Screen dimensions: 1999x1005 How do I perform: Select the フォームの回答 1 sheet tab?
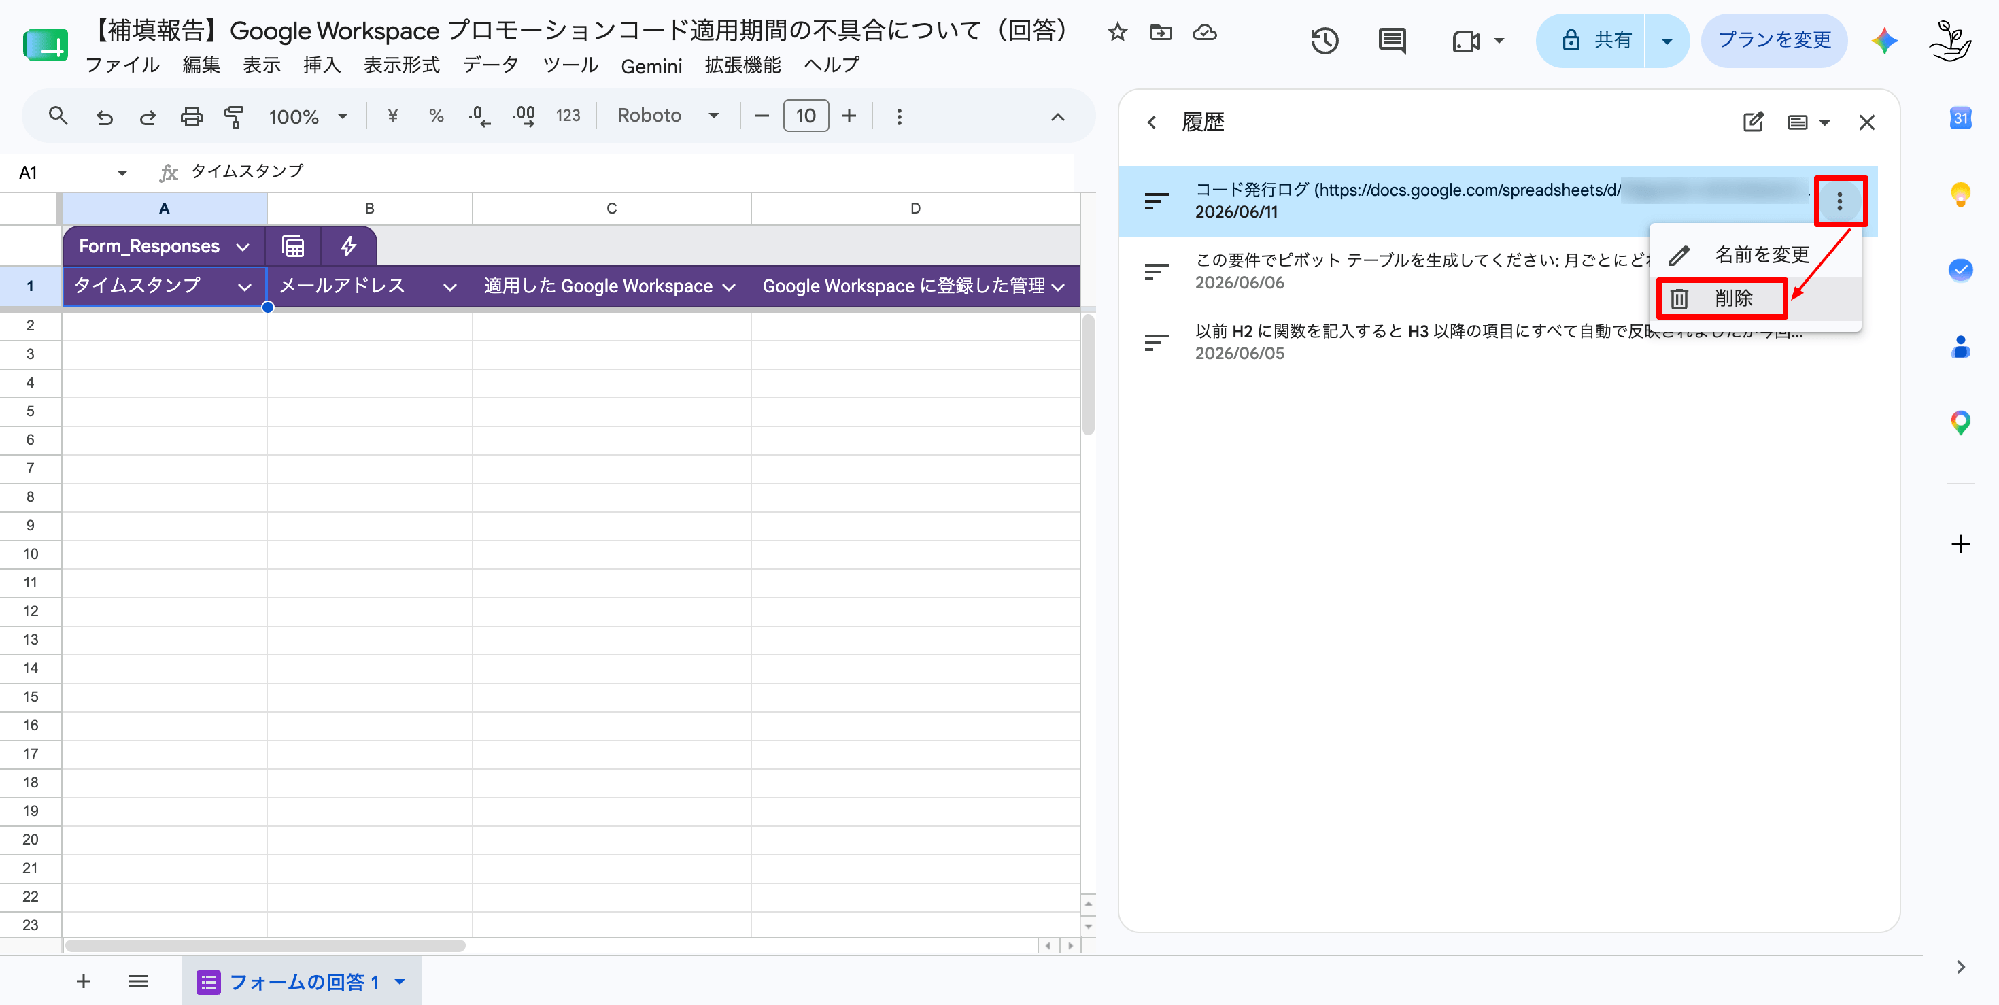(x=301, y=982)
